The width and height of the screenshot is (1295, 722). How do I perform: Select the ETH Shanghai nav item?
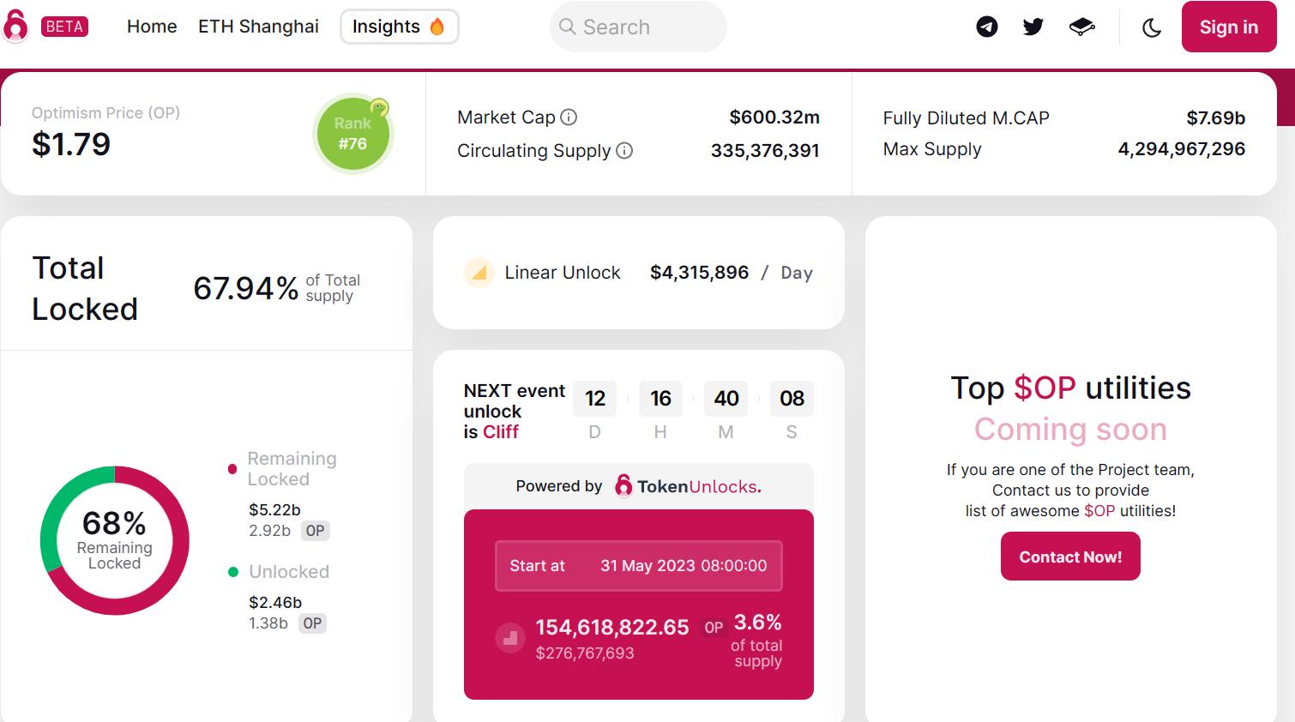(258, 27)
